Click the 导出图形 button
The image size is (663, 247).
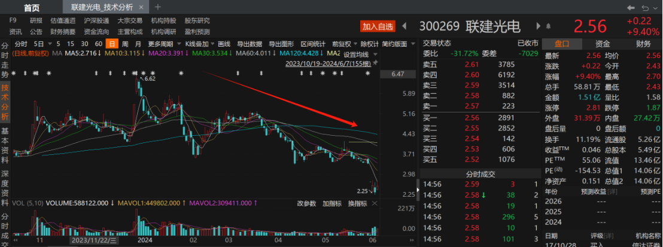click(281, 44)
